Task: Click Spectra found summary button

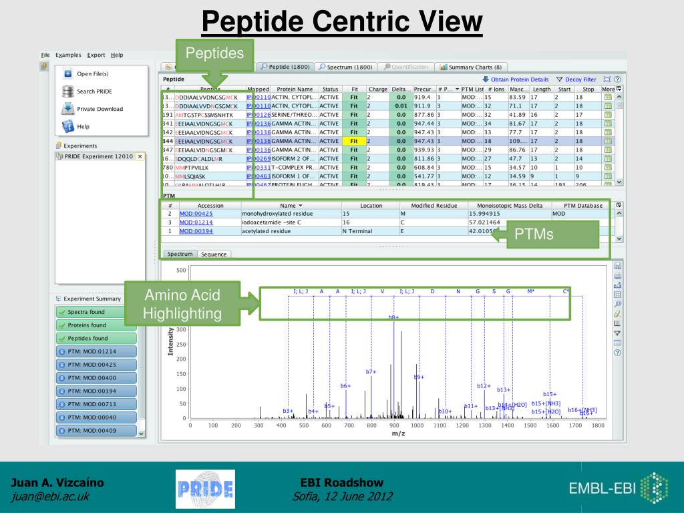Action: [x=96, y=312]
